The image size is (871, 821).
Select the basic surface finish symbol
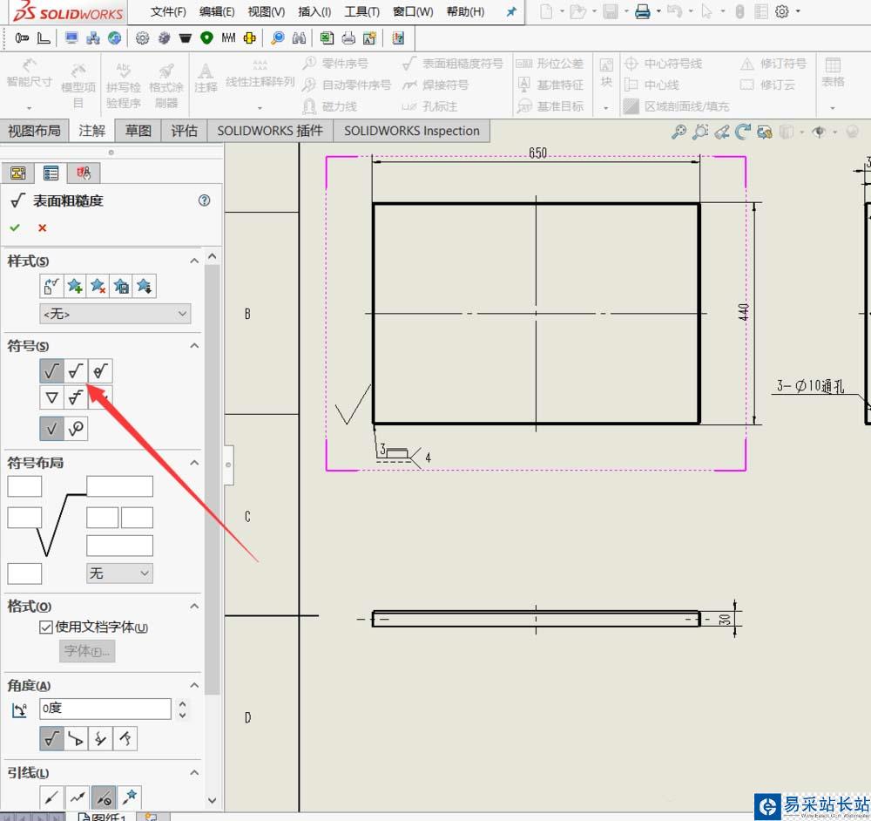pyautogui.click(x=51, y=370)
